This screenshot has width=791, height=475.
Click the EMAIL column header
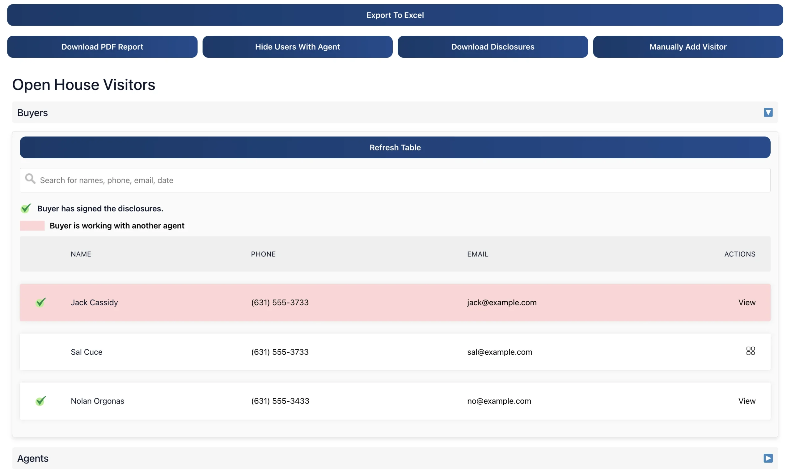click(x=477, y=254)
